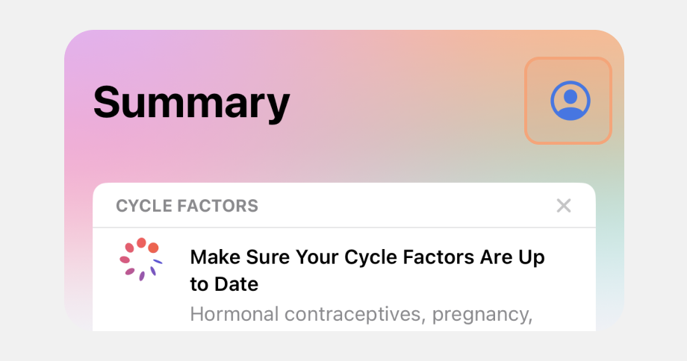Tap the white Cycle Factors card header

pos(344,205)
